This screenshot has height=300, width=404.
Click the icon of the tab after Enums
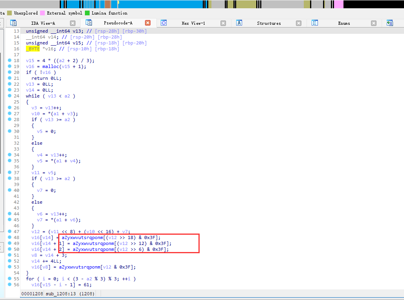[x=390, y=23]
